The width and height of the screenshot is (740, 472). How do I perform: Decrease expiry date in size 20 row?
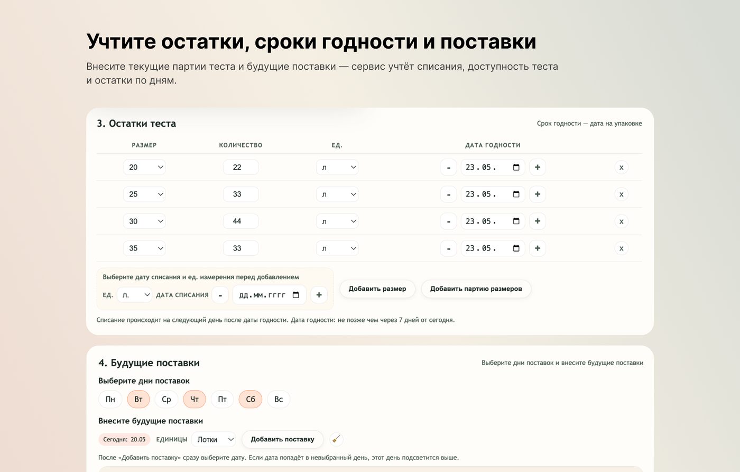tap(448, 168)
